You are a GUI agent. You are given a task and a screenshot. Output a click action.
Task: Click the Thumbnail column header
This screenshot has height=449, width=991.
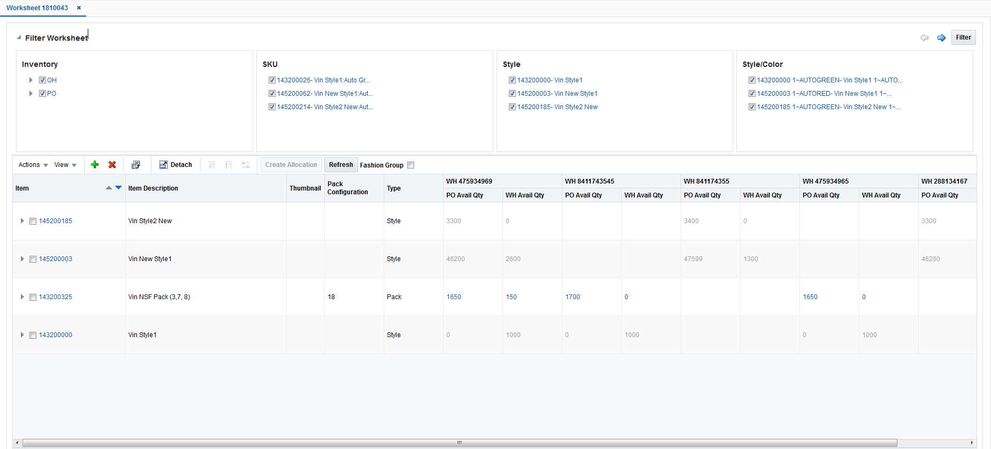click(x=305, y=188)
